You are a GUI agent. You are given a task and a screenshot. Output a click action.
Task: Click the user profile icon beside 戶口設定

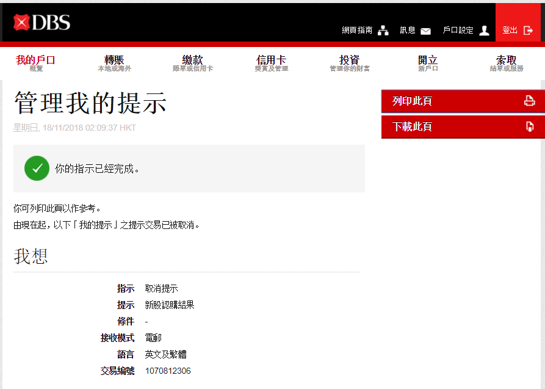[x=484, y=31]
